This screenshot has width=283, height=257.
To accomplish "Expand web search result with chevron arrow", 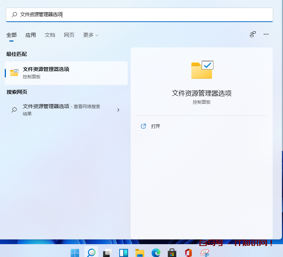I will [x=118, y=110].
